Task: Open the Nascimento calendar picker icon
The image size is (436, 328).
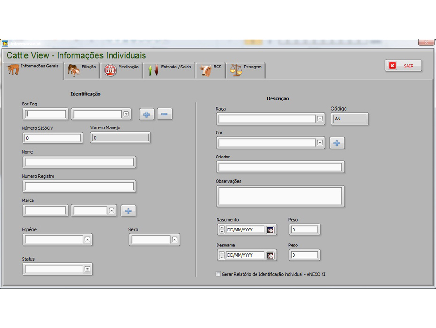Action: (270, 230)
